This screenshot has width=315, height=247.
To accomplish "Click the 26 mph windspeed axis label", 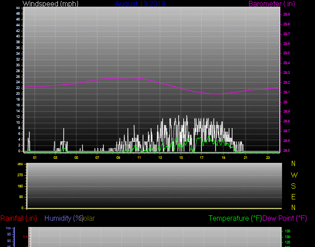I will (x=18, y=77).
